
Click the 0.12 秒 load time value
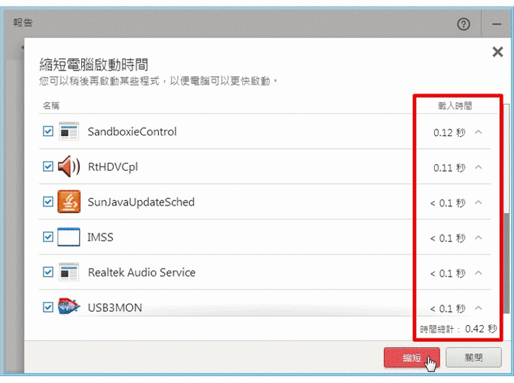point(449,133)
